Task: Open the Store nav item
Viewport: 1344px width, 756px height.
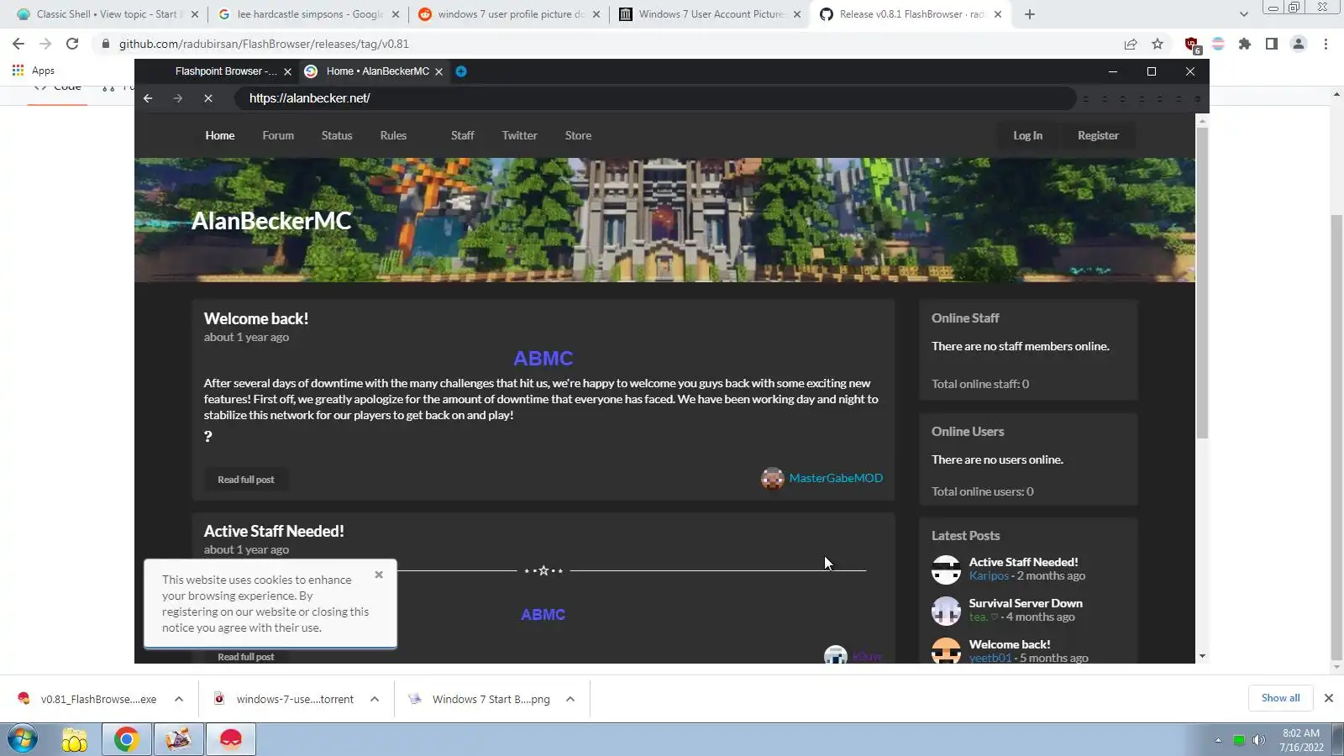Action: (579, 135)
